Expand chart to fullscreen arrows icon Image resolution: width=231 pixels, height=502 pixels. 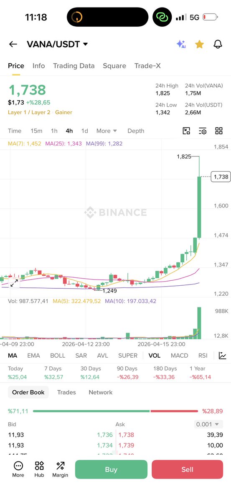tap(14, 283)
